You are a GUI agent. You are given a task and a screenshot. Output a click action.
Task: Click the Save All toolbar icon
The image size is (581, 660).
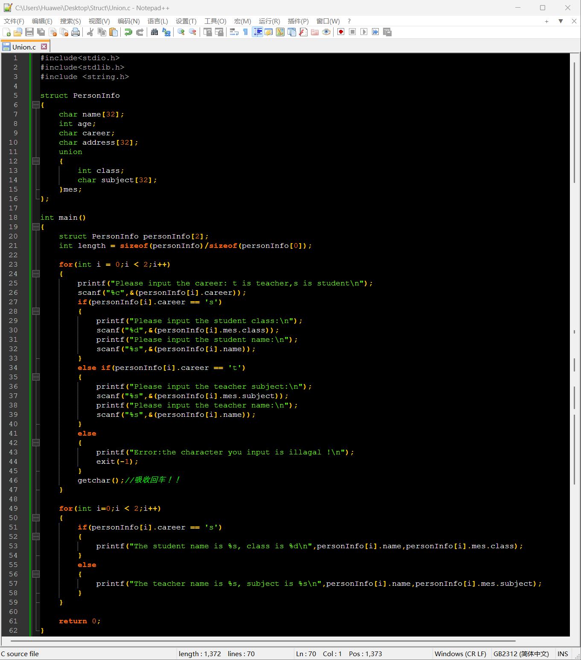(41, 32)
